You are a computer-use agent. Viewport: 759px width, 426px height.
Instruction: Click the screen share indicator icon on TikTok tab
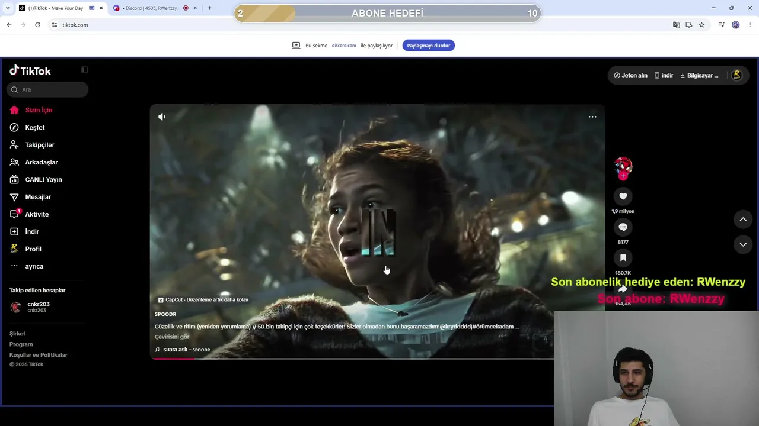coord(92,8)
